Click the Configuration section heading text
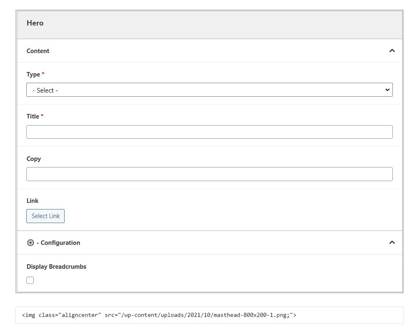The height and width of the screenshot is (328, 415). coord(60,243)
